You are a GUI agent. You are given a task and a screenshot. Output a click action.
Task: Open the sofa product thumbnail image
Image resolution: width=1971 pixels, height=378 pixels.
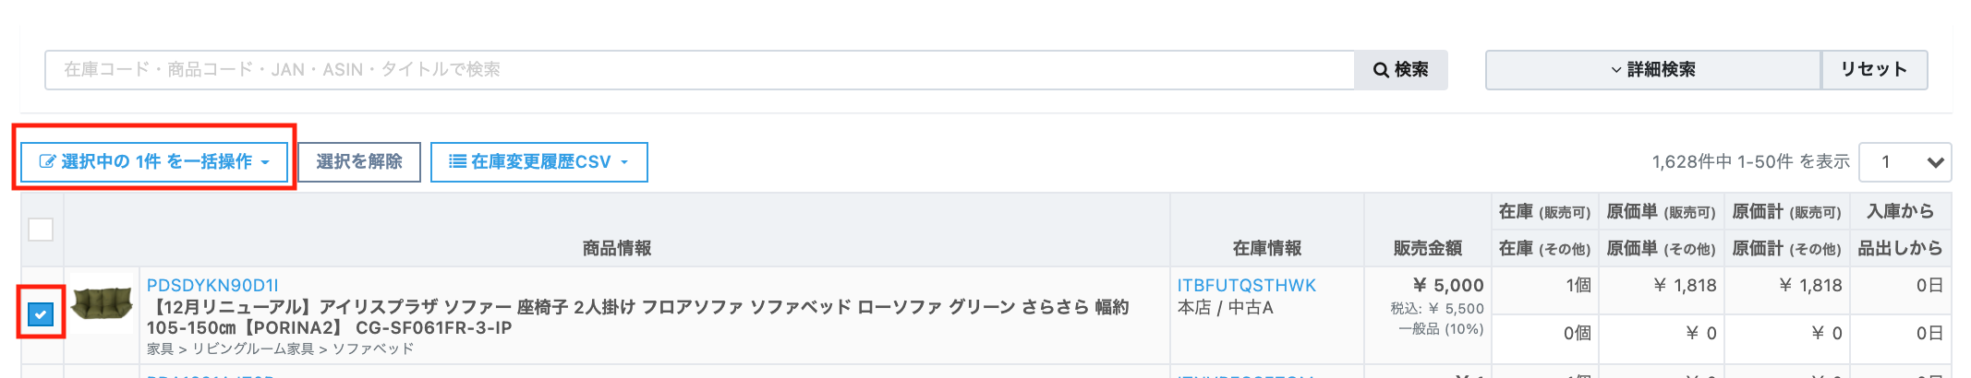tap(103, 302)
